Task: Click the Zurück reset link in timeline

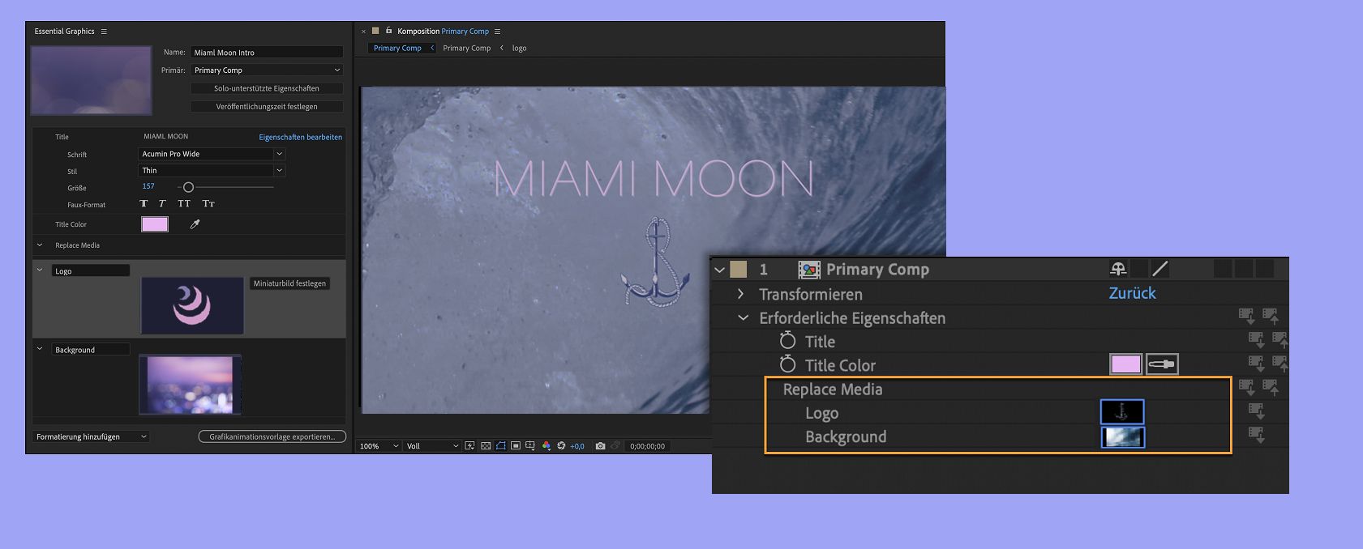Action: click(x=1132, y=293)
